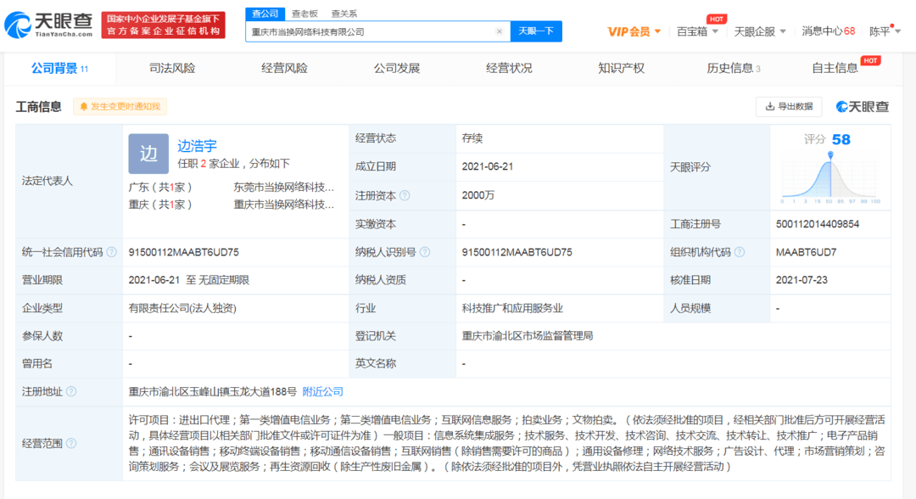Click the 核准日期 value 2021-07-23
The height and width of the screenshot is (499, 916).
coord(801,280)
